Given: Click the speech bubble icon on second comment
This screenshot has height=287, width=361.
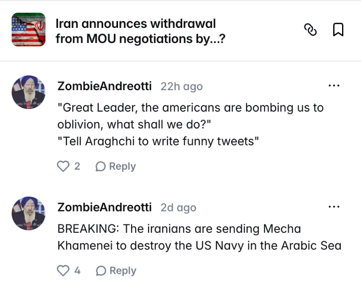Looking at the screenshot, I should tap(101, 271).
